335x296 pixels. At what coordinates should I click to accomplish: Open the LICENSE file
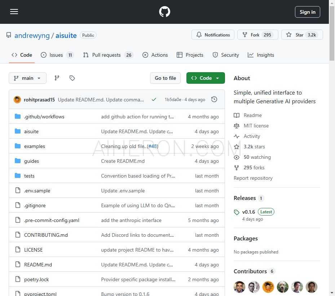tap(33, 250)
